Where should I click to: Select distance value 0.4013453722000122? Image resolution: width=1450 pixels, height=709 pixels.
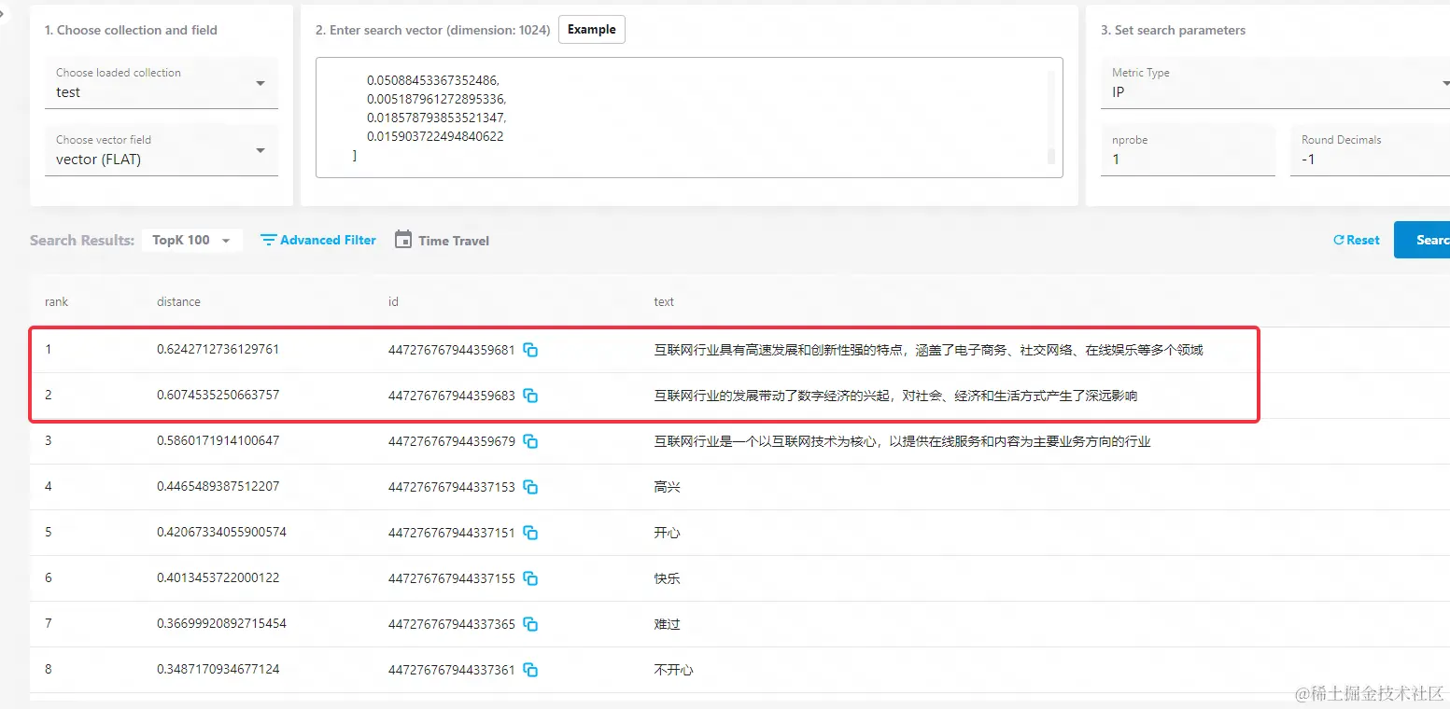click(218, 577)
